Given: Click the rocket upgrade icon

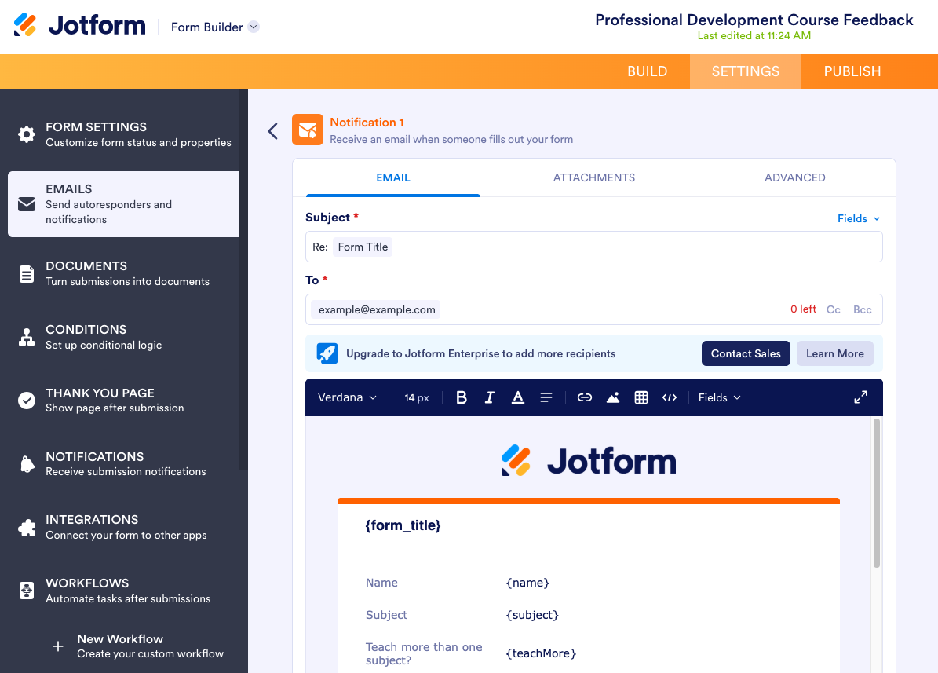Looking at the screenshot, I should coord(327,353).
